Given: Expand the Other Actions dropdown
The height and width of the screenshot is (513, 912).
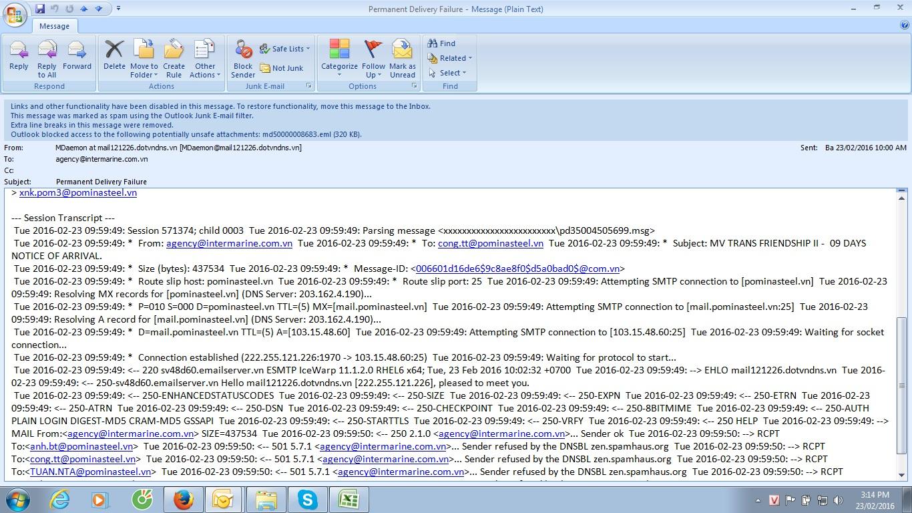Looking at the screenshot, I should tap(205, 59).
